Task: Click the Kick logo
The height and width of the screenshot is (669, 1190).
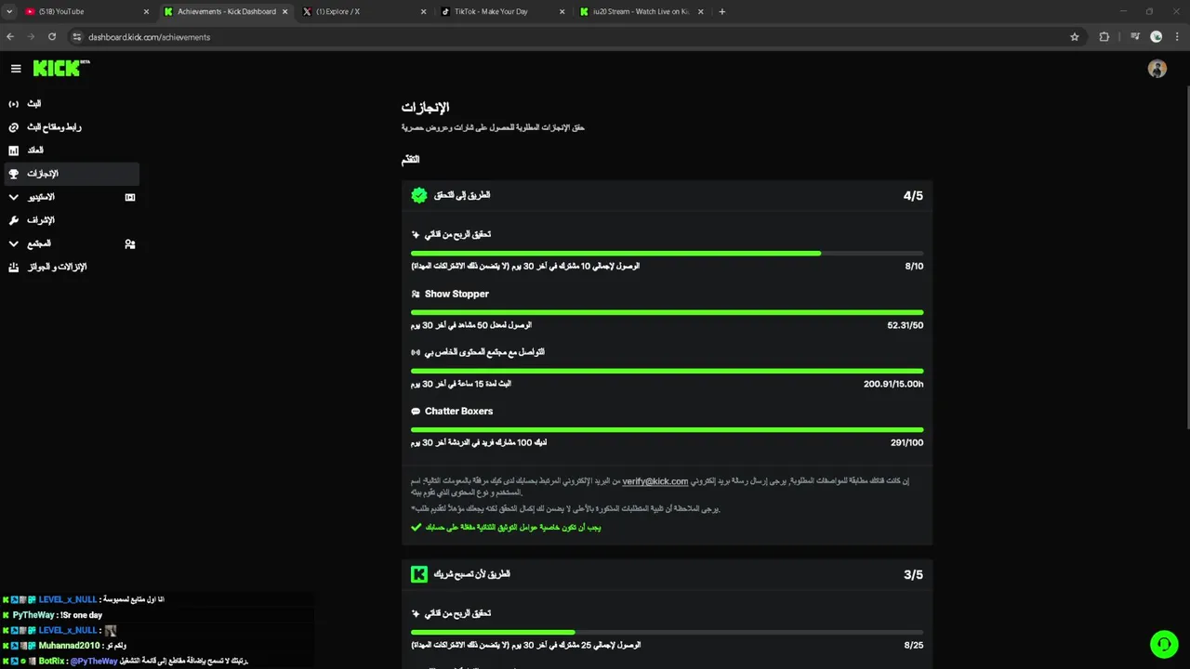Action: (x=59, y=68)
